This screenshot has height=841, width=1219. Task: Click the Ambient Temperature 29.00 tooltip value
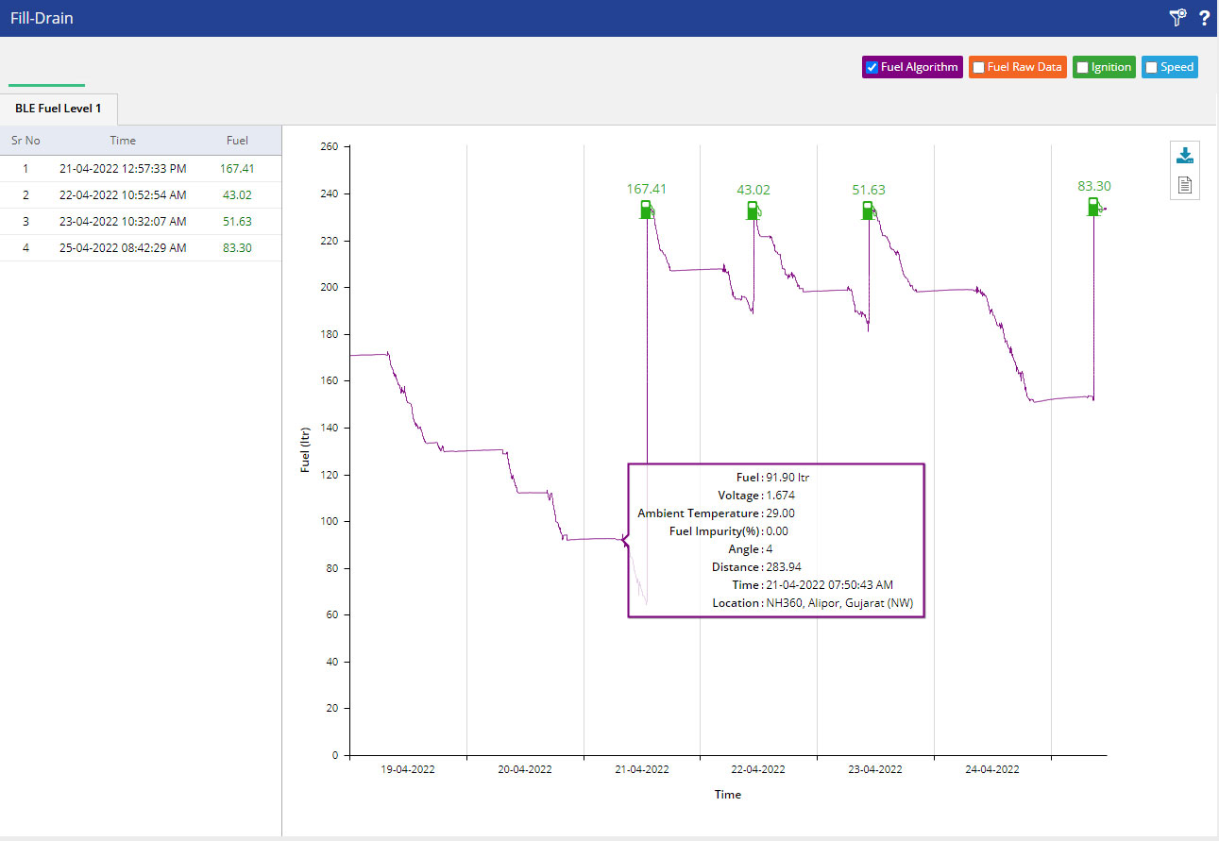pos(780,513)
